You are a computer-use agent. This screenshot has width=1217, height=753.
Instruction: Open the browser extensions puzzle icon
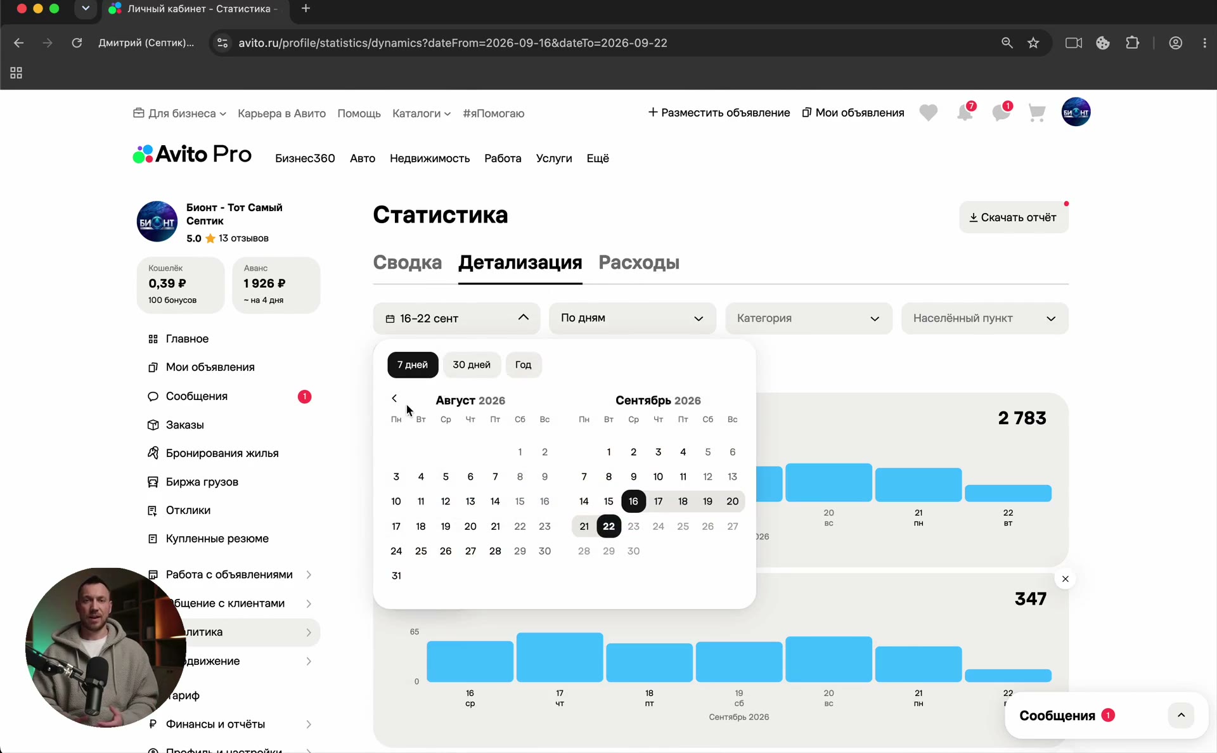pos(1132,43)
